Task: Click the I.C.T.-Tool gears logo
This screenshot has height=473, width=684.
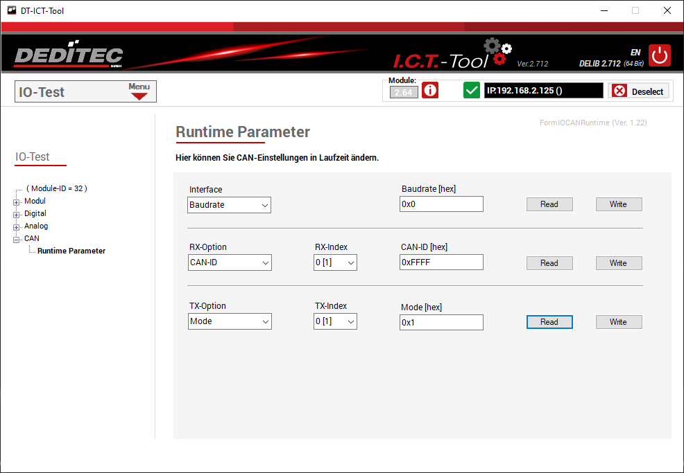Action: (x=497, y=53)
